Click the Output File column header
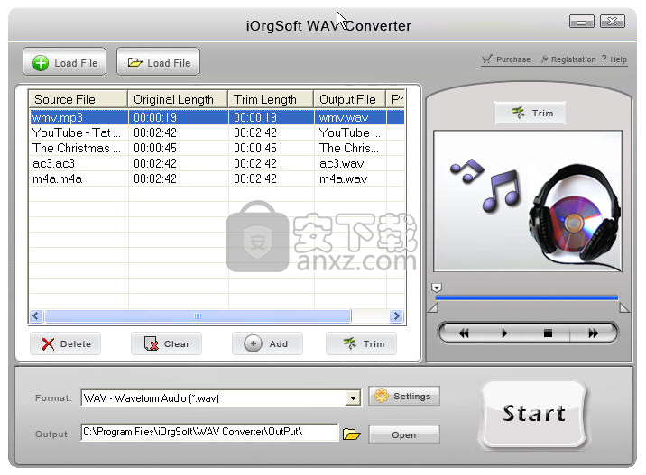Image resolution: width=646 pixels, height=475 pixels. pos(350,99)
